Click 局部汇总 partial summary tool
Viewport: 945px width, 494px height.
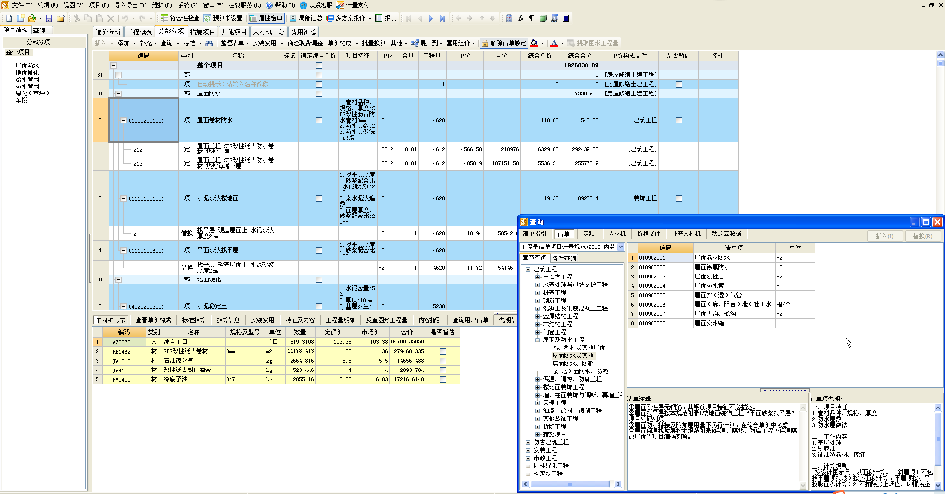[x=306, y=18]
